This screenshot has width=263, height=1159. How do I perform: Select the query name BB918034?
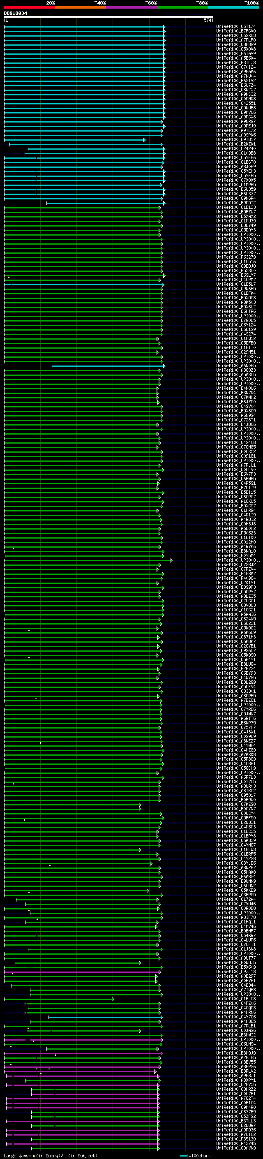tap(15, 14)
